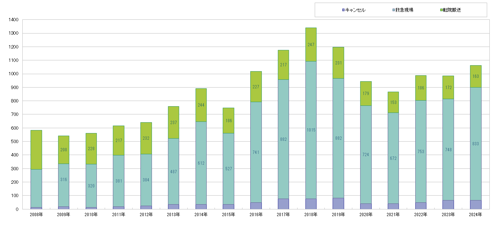The height and width of the screenshot is (237, 492).
Task: Select the 2012年 x-axis category label
Action: [x=146, y=215]
